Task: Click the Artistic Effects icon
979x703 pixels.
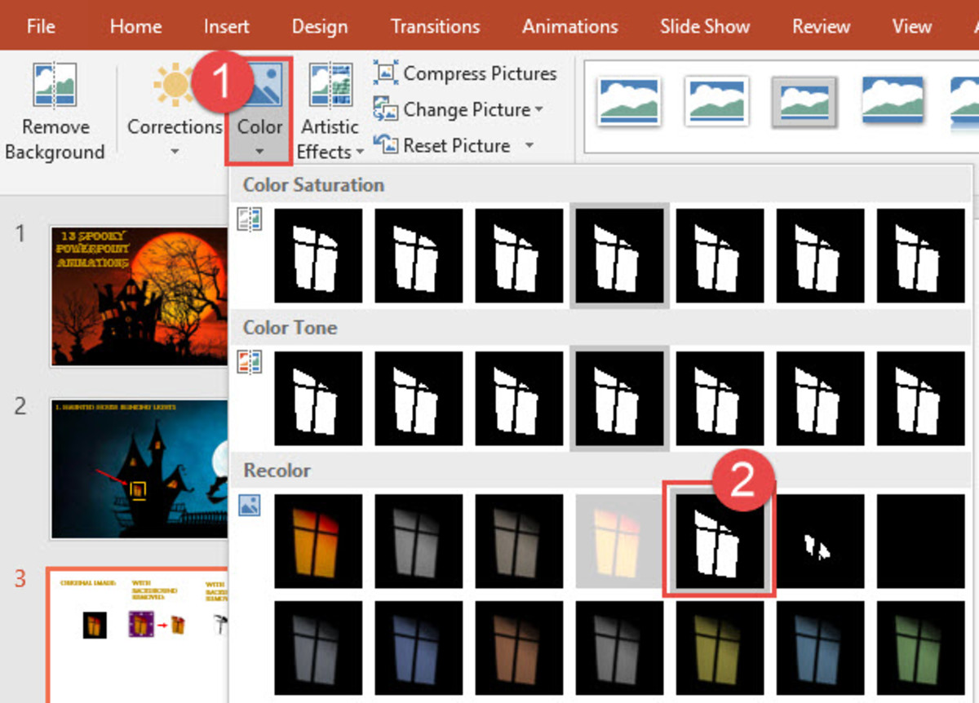Action: point(330,86)
